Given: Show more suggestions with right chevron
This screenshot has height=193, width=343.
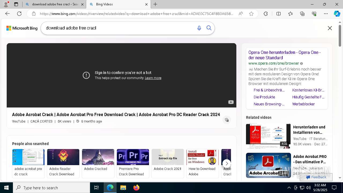Looking at the screenshot, I should pos(227,163).
